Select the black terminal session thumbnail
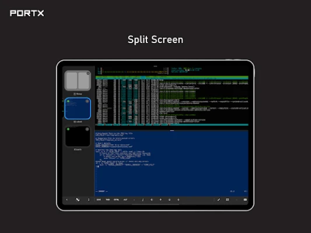The image size is (311, 233). (78, 136)
